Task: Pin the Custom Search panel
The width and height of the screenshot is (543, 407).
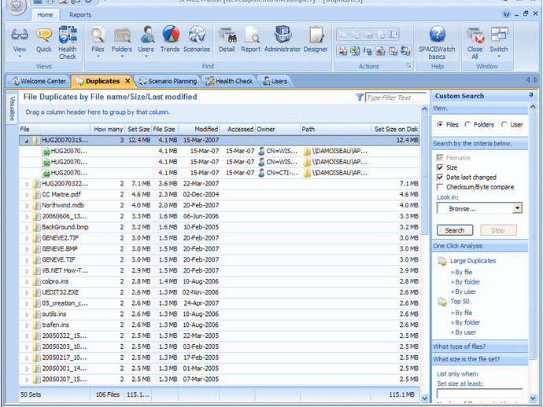Action: [531, 95]
